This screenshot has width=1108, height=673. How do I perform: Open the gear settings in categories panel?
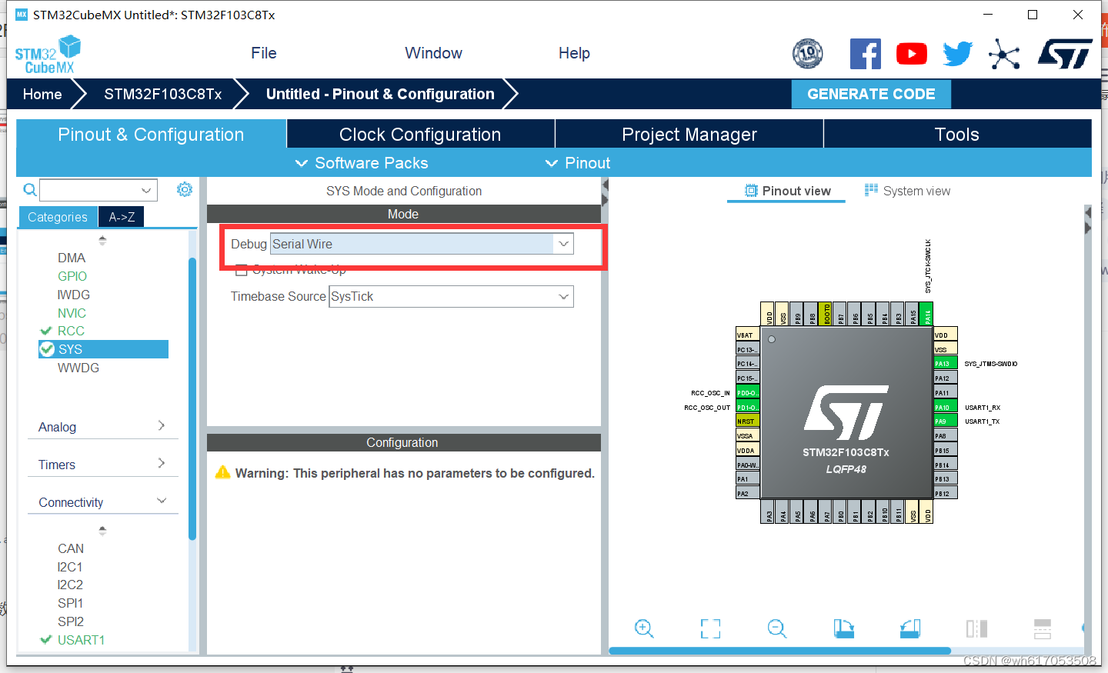(185, 189)
